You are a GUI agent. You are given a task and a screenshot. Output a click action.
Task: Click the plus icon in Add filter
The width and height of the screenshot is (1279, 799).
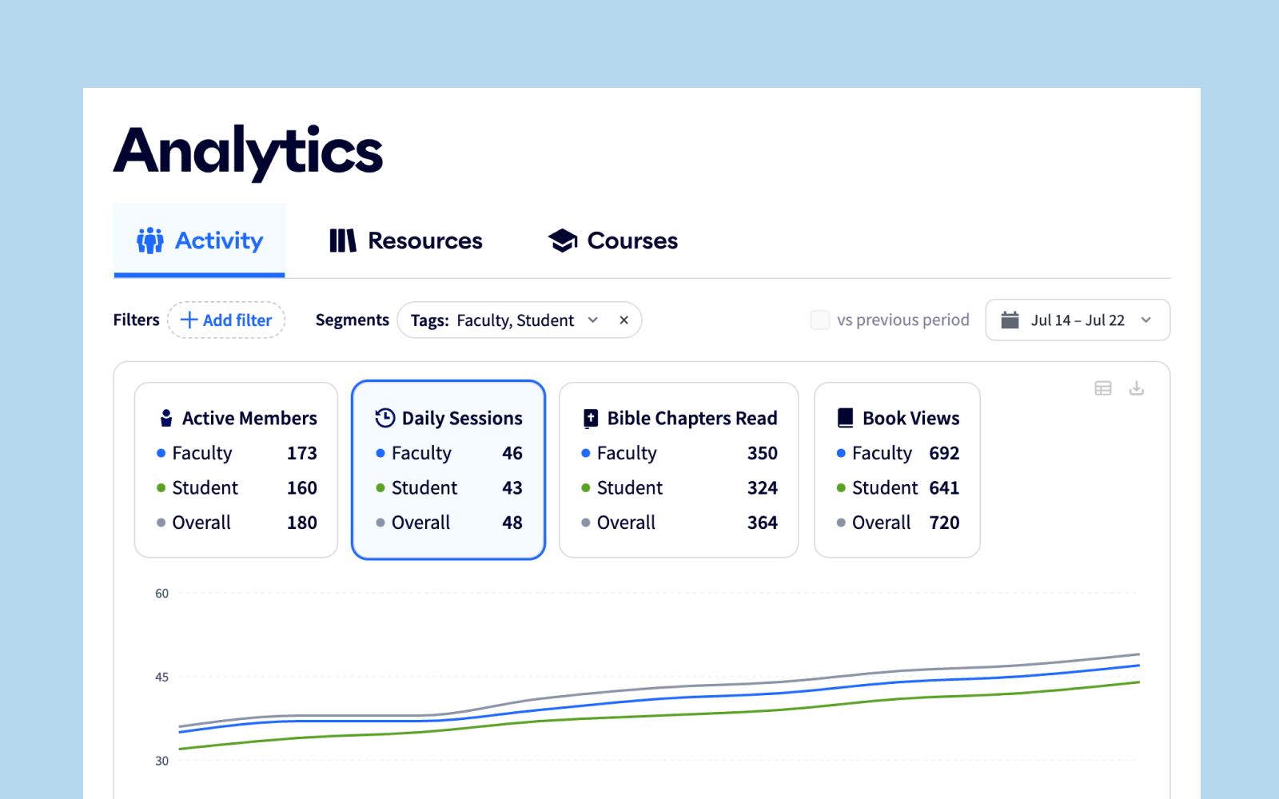(189, 320)
